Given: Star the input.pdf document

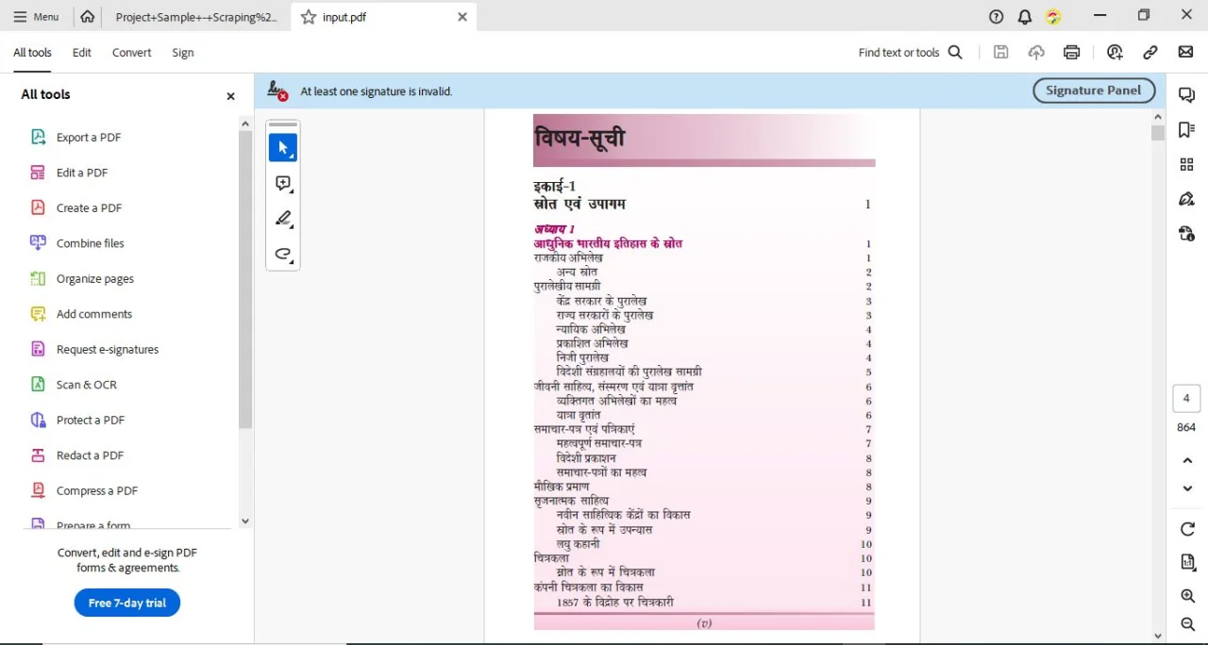Looking at the screenshot, I should pos(309,17).
